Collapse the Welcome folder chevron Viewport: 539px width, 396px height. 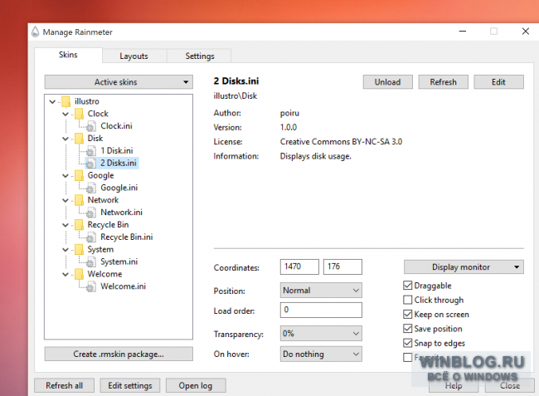tap(66, 275)
